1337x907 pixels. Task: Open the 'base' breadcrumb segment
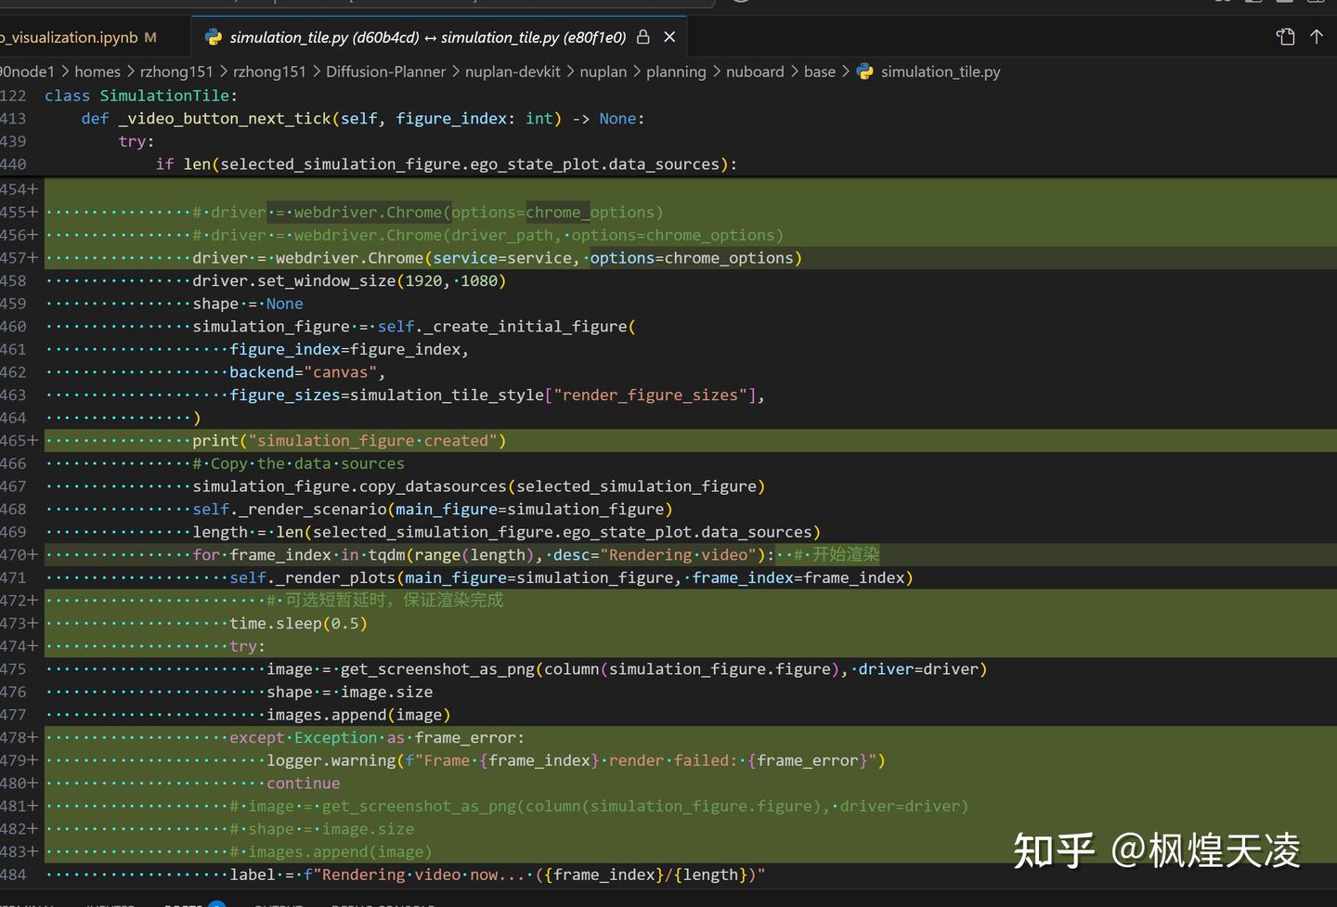820,71
